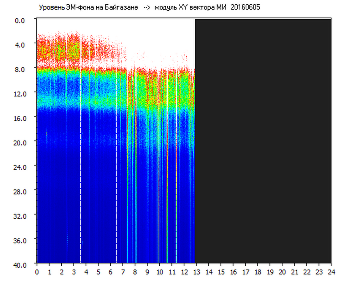Screen dimensions: 343x281
Task: Click hour 0 on the horizontal axis
Action: tap(37, 272)
